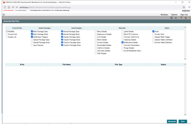The height and width of the screenshot is (124, 191).
Task: Uncheck Cluster Package Body
Action: pos(62,40)
